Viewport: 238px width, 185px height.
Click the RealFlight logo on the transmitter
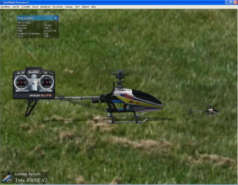tap(33, 72)
